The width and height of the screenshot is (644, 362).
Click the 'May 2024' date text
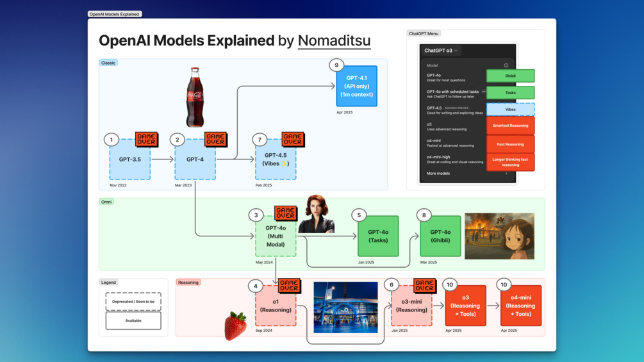click(x=264, y=262)
